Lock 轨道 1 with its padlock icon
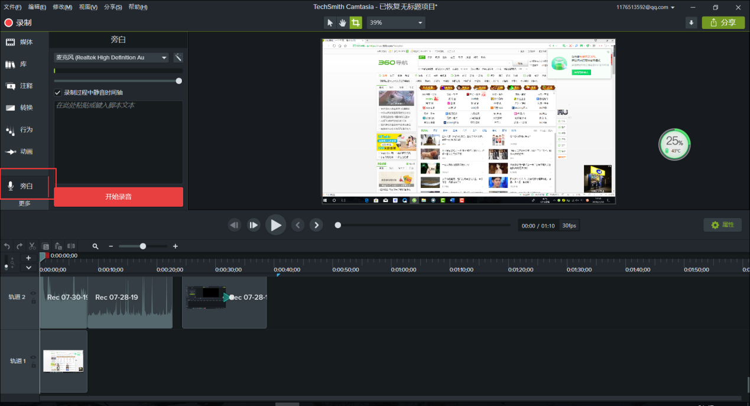750x406 pixels. pos(34,366)
